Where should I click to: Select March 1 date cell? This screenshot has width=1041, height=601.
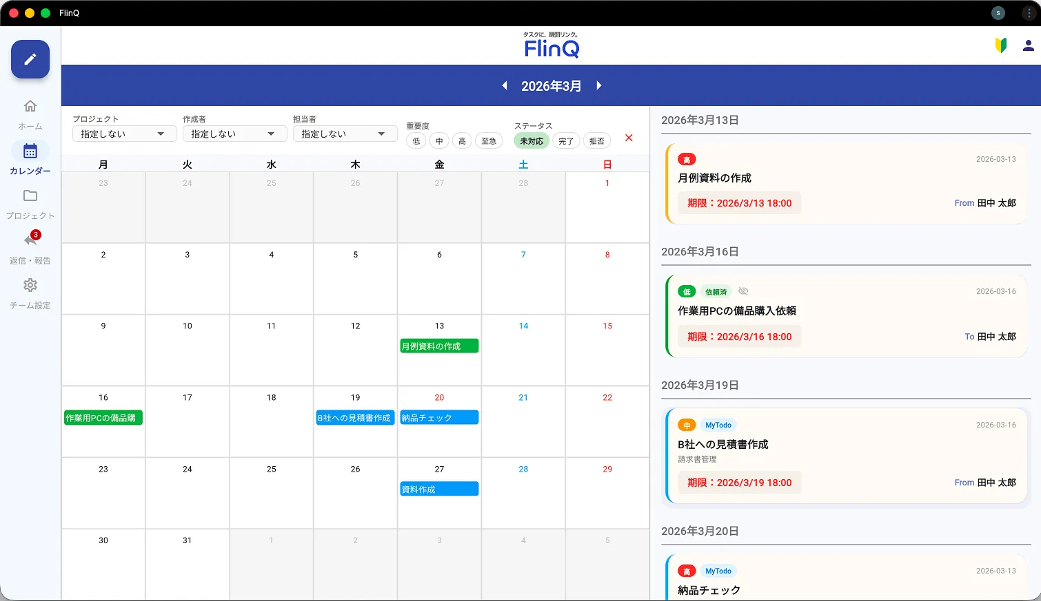pyautogui.click(x=607, y=207)
